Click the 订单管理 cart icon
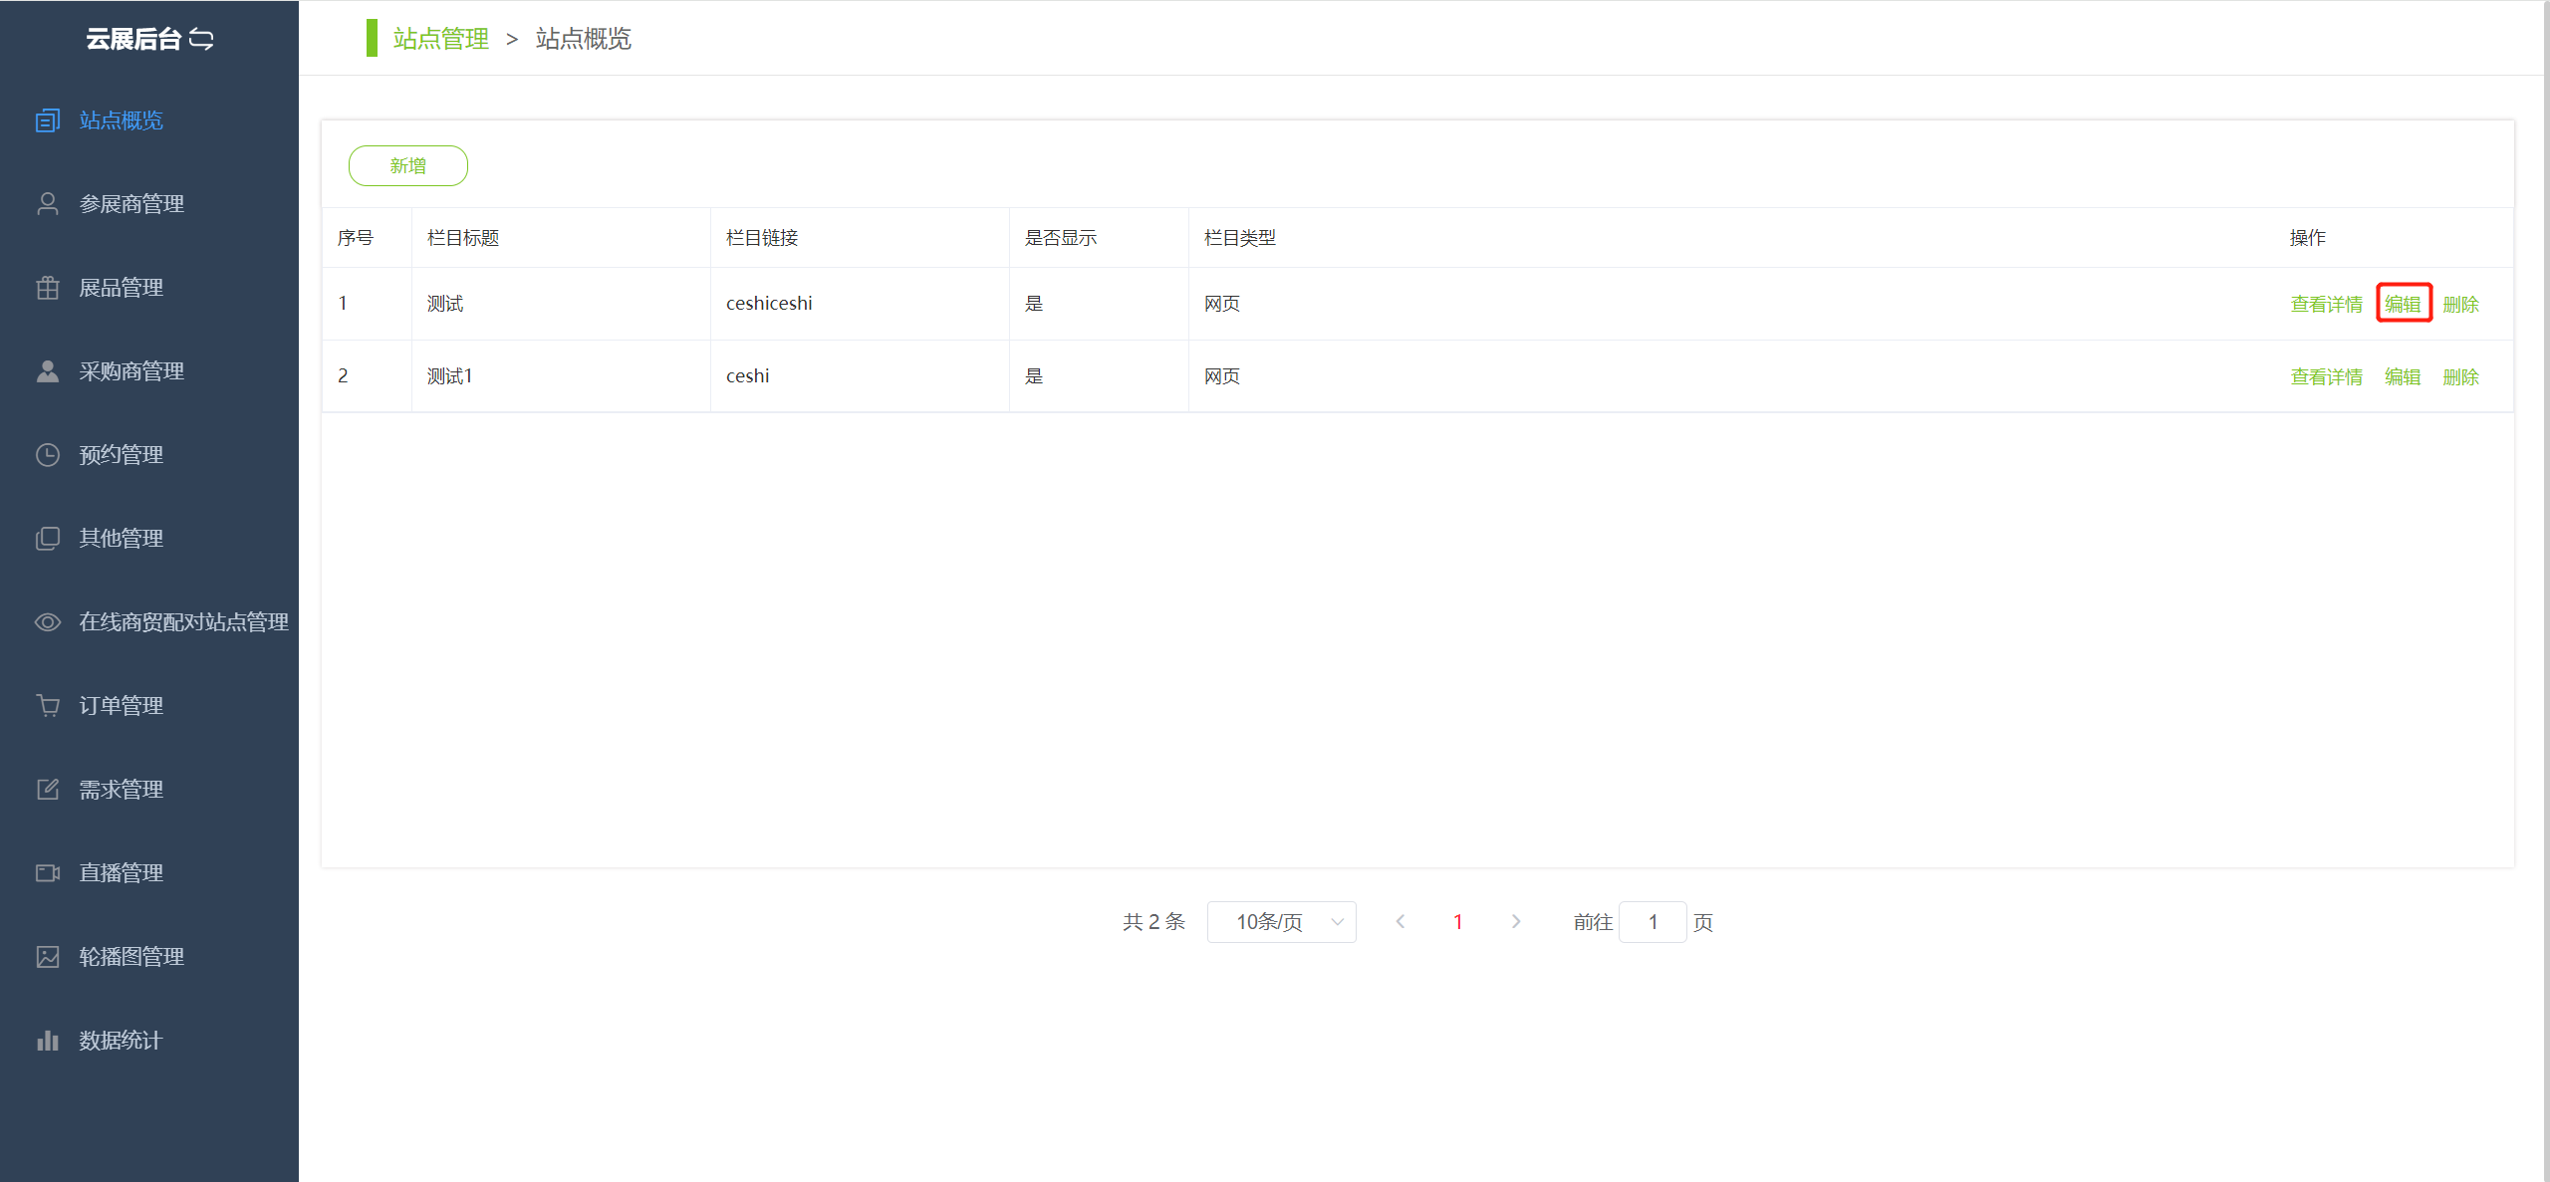The height and width of the screenshot is (1182, 2550). [48, 706]
